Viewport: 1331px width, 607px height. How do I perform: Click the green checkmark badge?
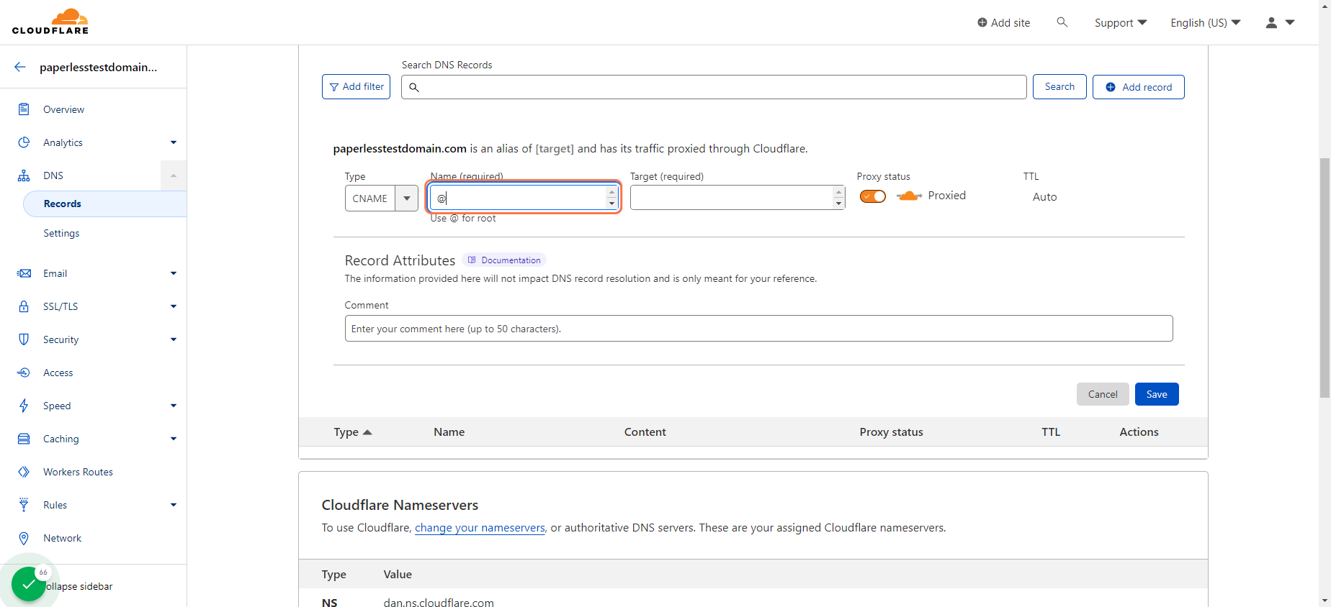click(x=29, y=584)
